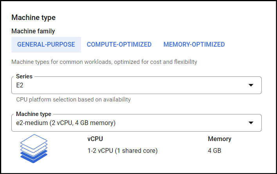277x174 pixels.
Task: Select the e2-medium machine type field
Action: [137, 123]
